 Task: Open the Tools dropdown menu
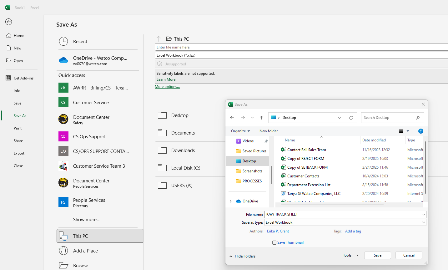click(351, 255)
